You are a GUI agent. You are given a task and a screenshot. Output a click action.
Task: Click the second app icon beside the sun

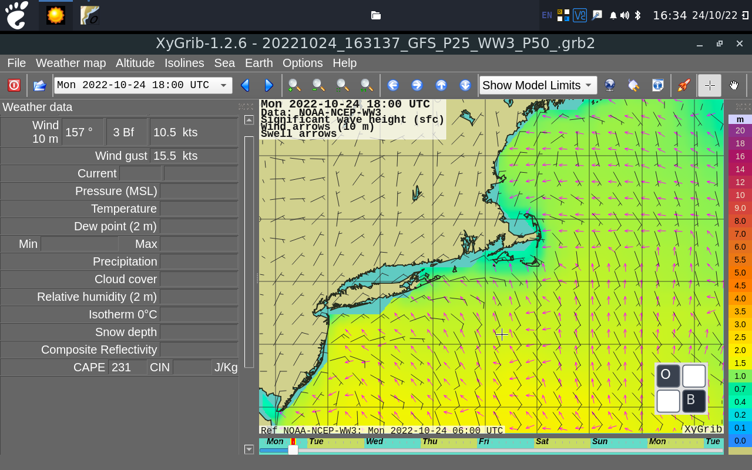point(90,15)
